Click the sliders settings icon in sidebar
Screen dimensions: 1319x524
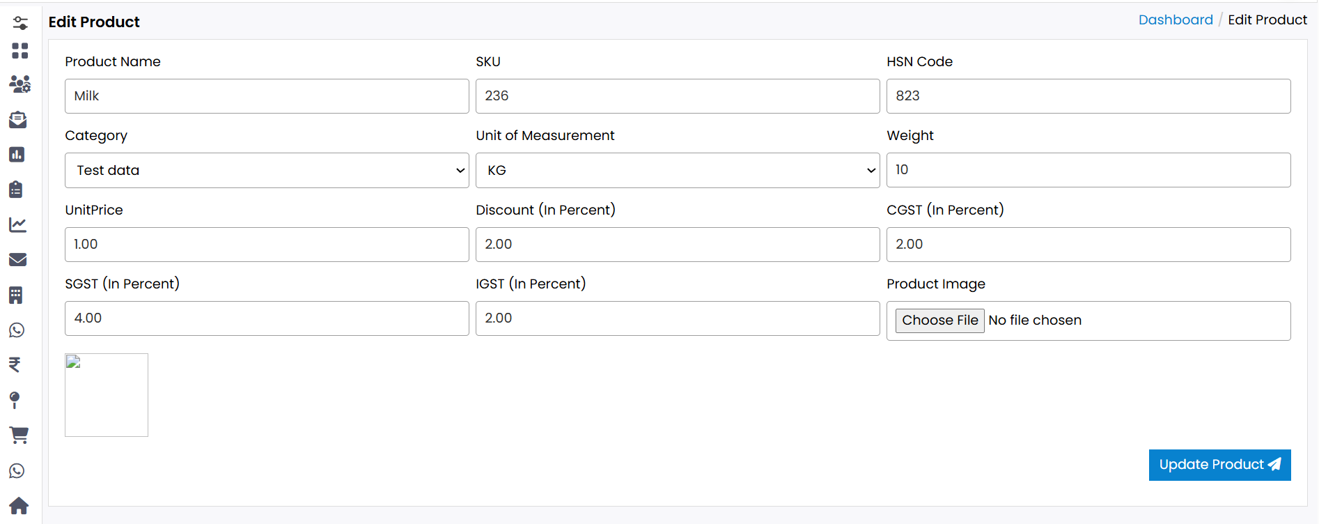click(x=20, y=23)
